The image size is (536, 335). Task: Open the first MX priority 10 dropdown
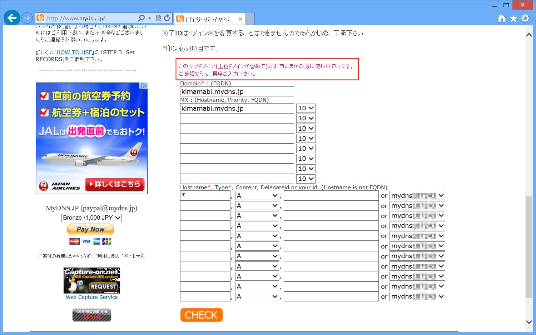[306, 108]
